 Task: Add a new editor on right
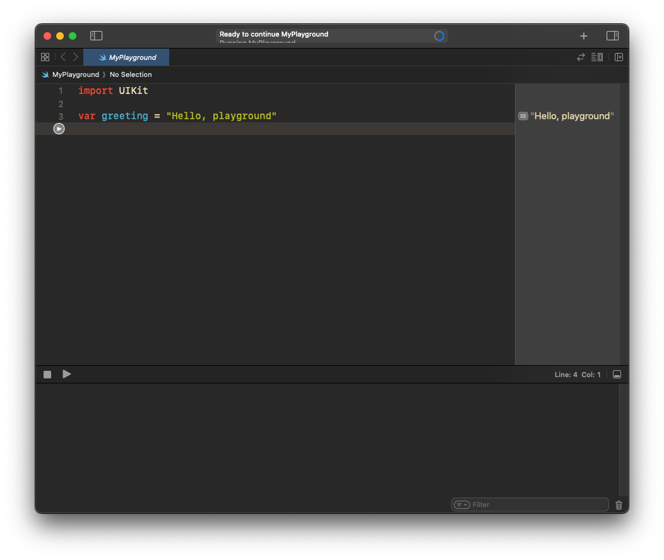tap(619, 57)
